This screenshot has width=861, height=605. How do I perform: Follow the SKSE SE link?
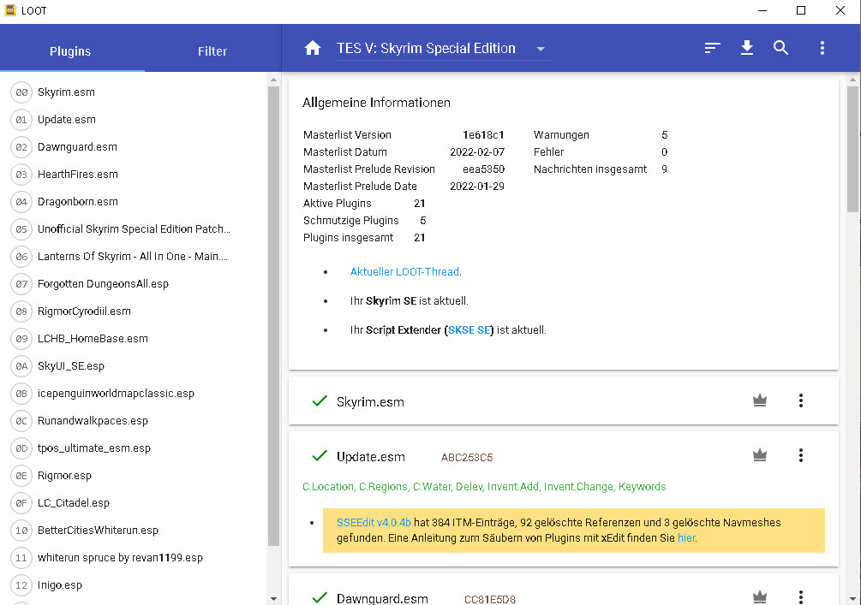point(469,330)
